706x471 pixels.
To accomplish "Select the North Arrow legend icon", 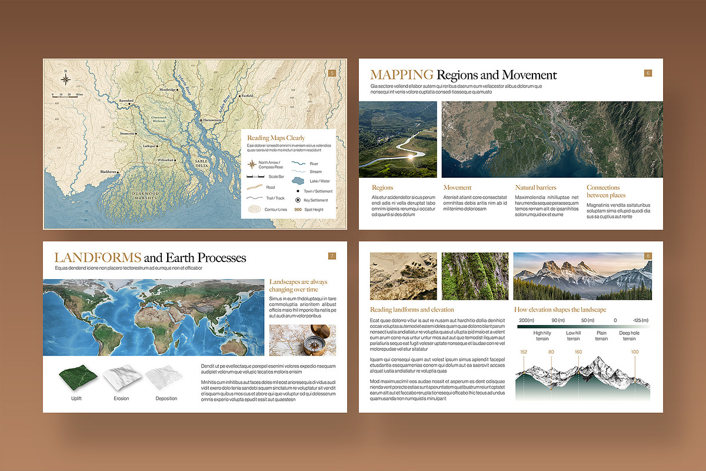I will pyautogui.click(x=252, y=164).
